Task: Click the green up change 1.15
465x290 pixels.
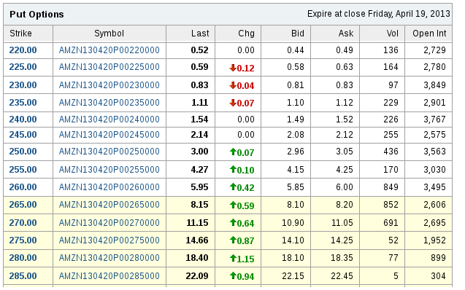Action: pos(242,259)
